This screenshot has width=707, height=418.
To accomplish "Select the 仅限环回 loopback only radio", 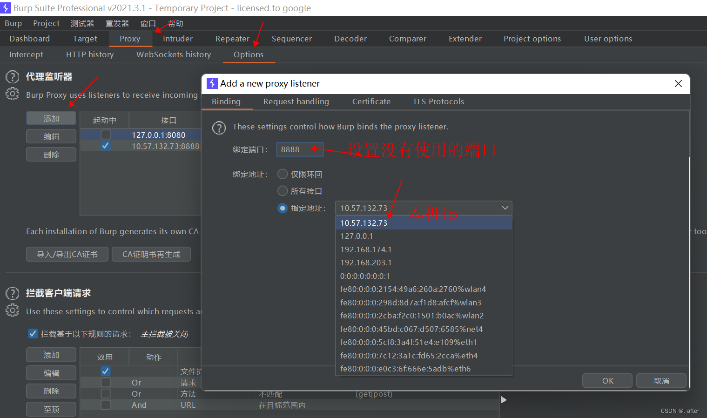I will (x=283, y=174).
